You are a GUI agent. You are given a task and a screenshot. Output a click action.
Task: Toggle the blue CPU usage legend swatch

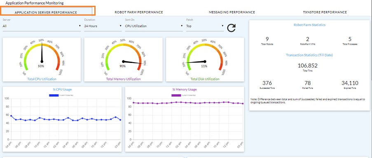(54, 95)
